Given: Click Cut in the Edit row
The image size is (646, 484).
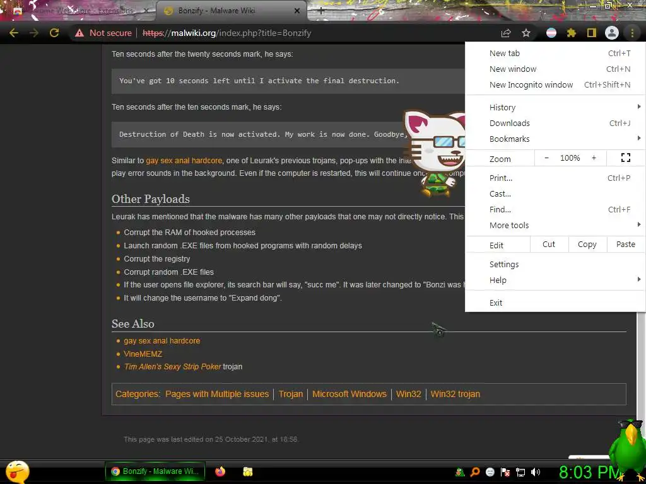Looking at the screenshot, I should click(x=549, y=244).
